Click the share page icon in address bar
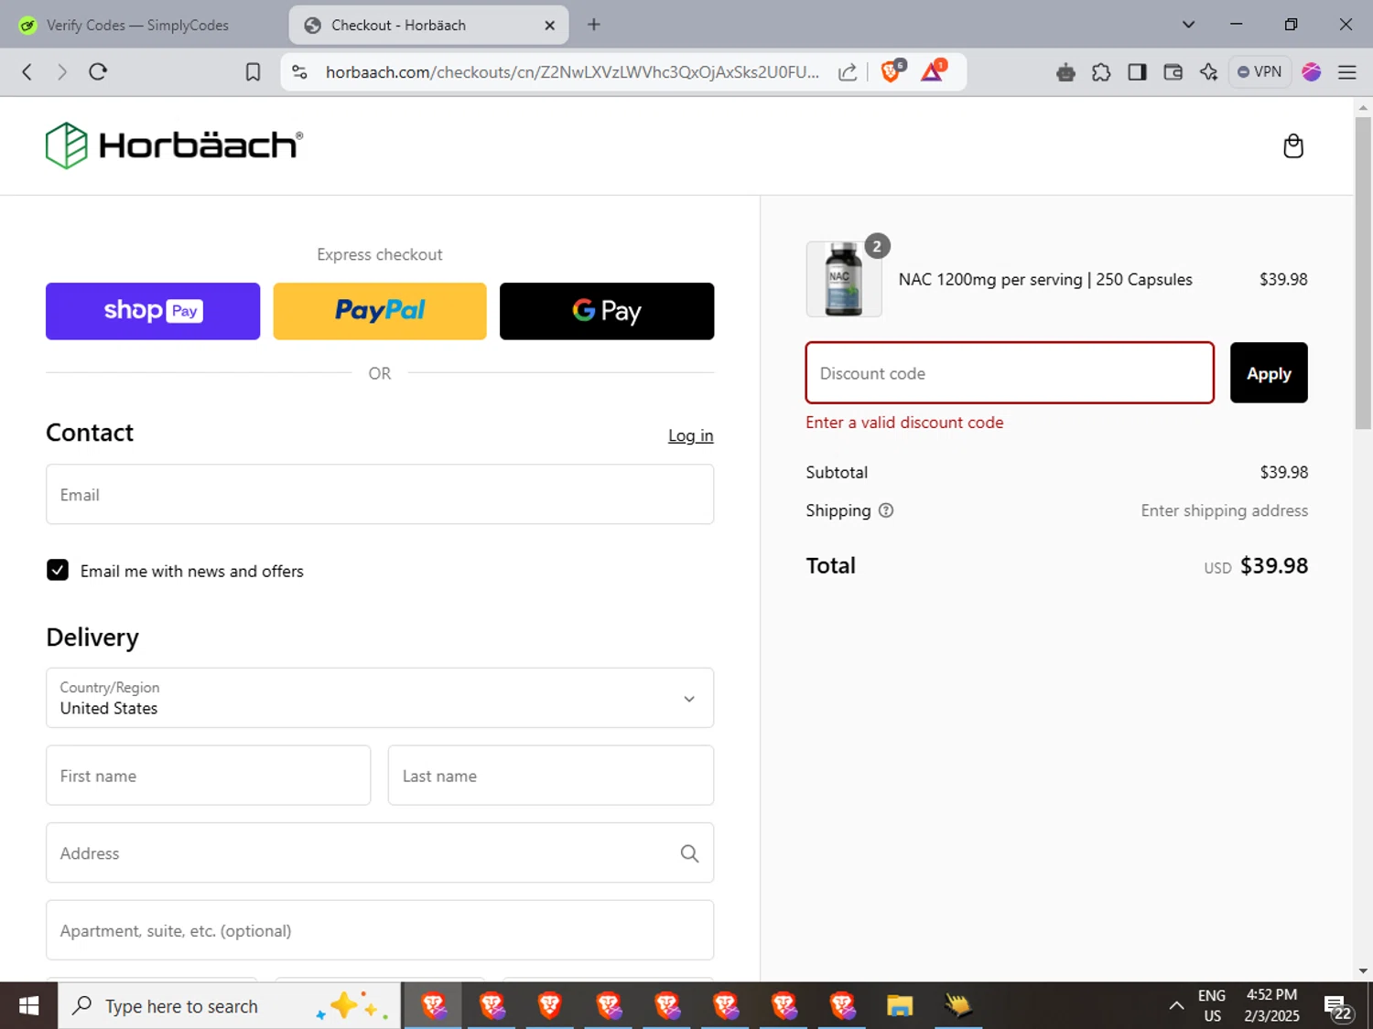 pos(848,72)
